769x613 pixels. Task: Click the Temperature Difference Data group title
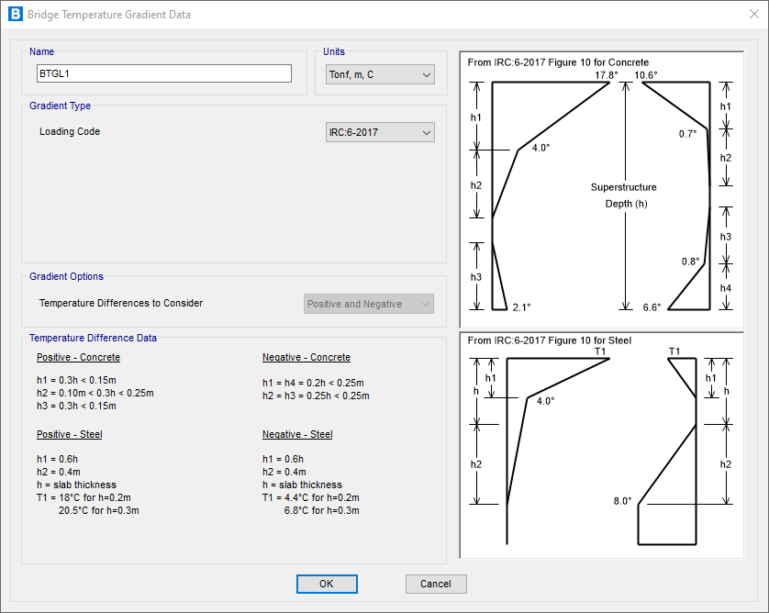click(x=93, y=338)
